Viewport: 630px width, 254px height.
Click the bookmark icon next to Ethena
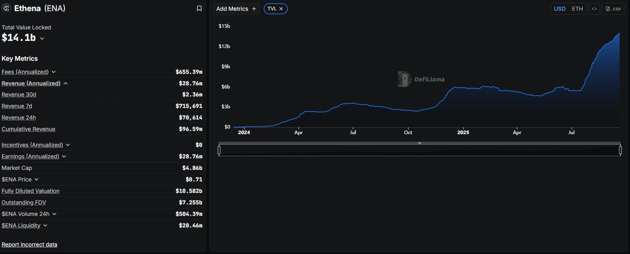point(199,8)
